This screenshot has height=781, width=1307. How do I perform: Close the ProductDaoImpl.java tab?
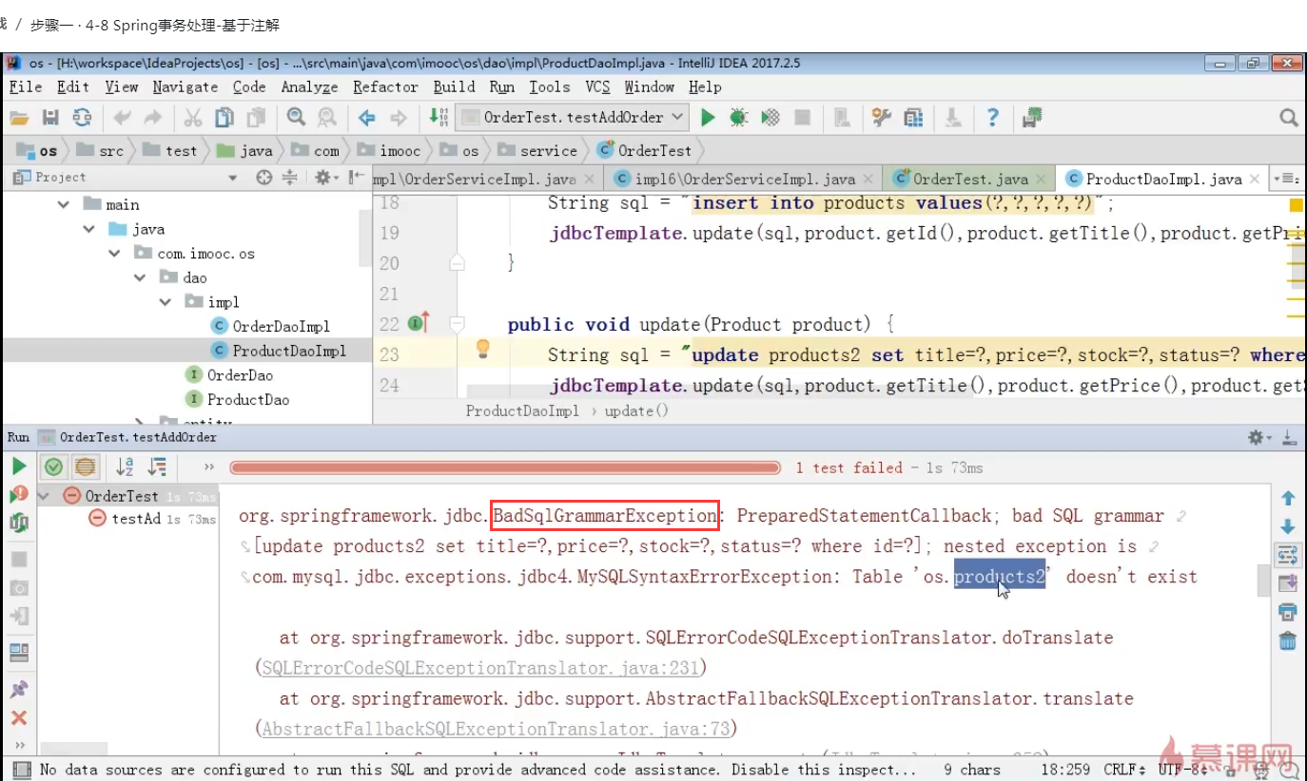(x=1256, y=179)
